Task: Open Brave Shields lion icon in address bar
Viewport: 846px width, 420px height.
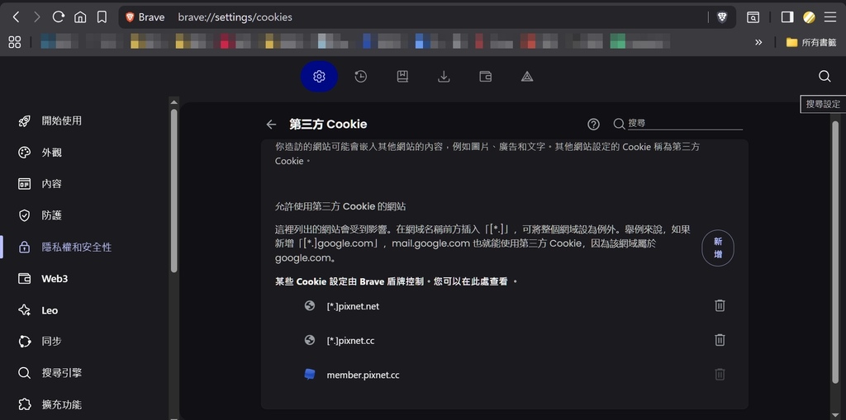Action: pos(722,17)
